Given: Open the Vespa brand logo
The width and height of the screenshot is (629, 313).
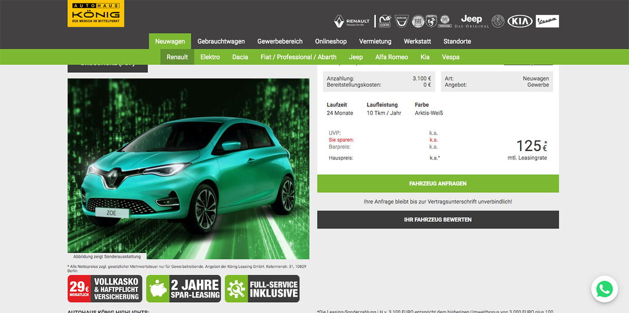Looking at the screenshot, I should pos(547,21).
